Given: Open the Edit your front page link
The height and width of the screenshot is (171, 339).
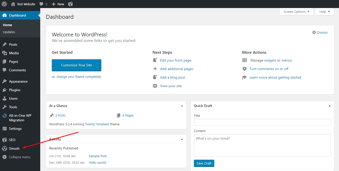Looking at the screenshot, I should (176, 60).
